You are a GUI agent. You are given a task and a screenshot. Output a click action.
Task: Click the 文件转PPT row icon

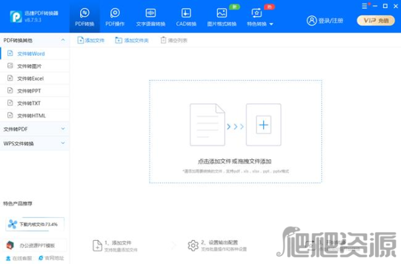[x=10, y=91]
